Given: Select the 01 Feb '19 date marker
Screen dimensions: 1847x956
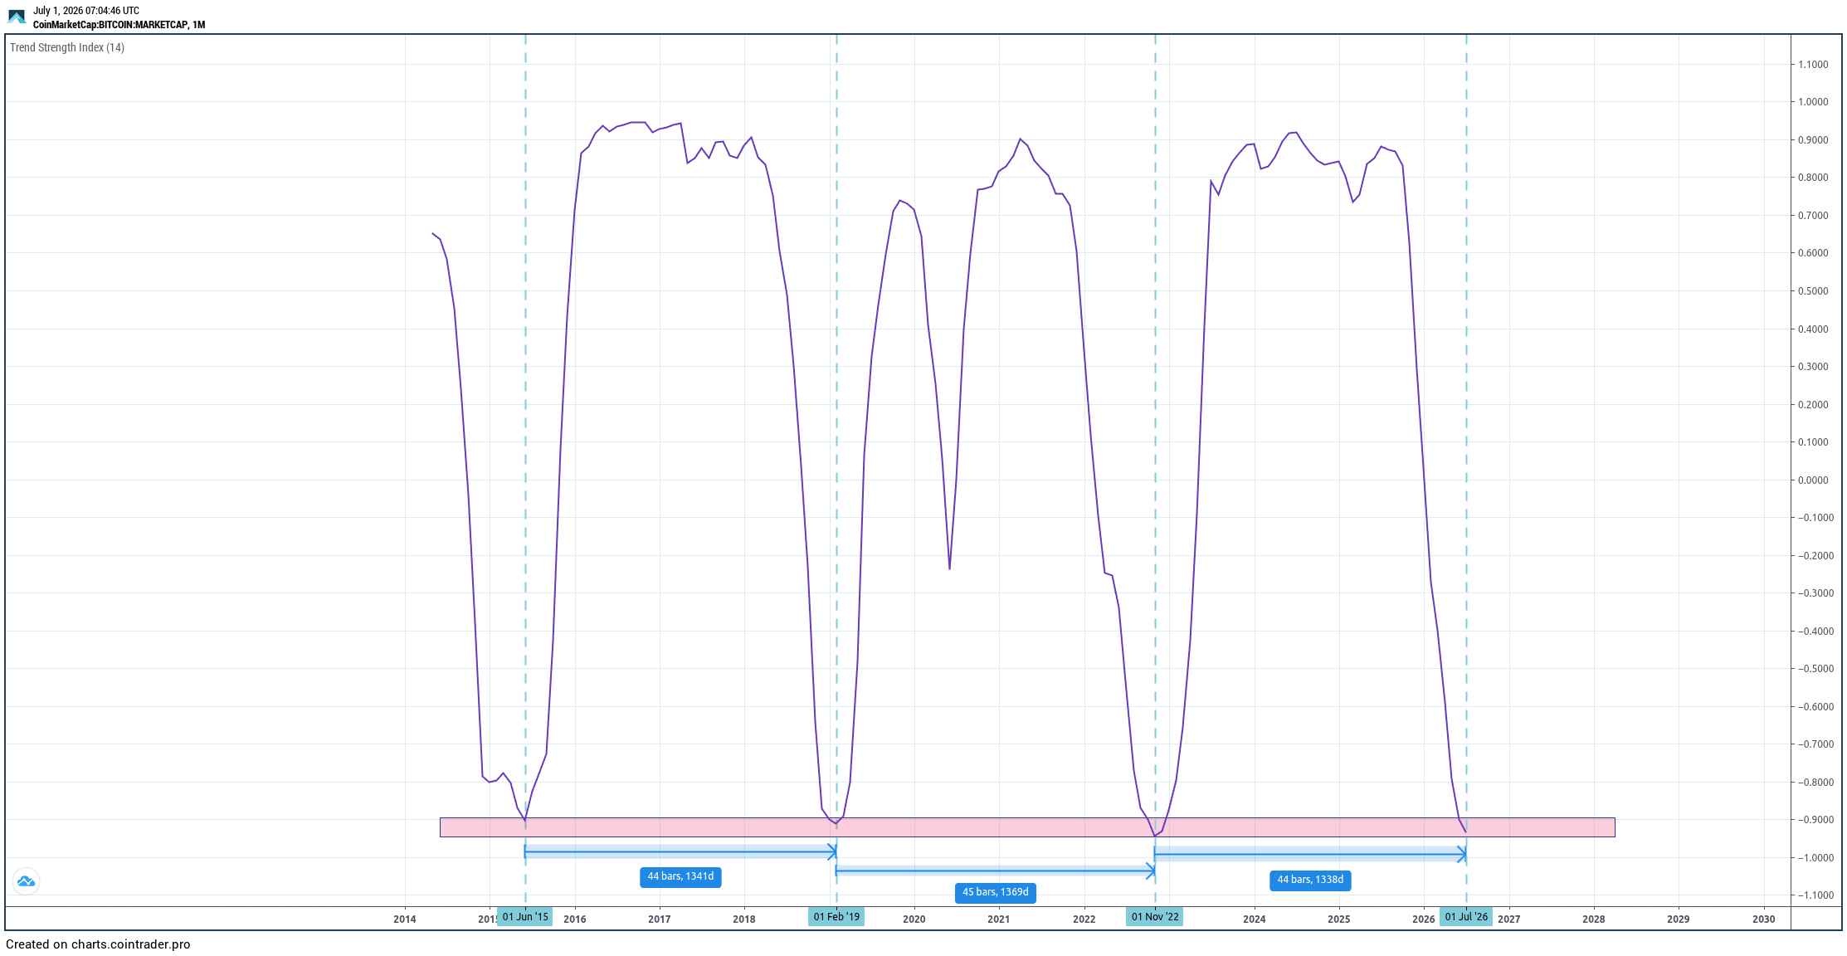Looking at the screenshot, I should [836, 917].
